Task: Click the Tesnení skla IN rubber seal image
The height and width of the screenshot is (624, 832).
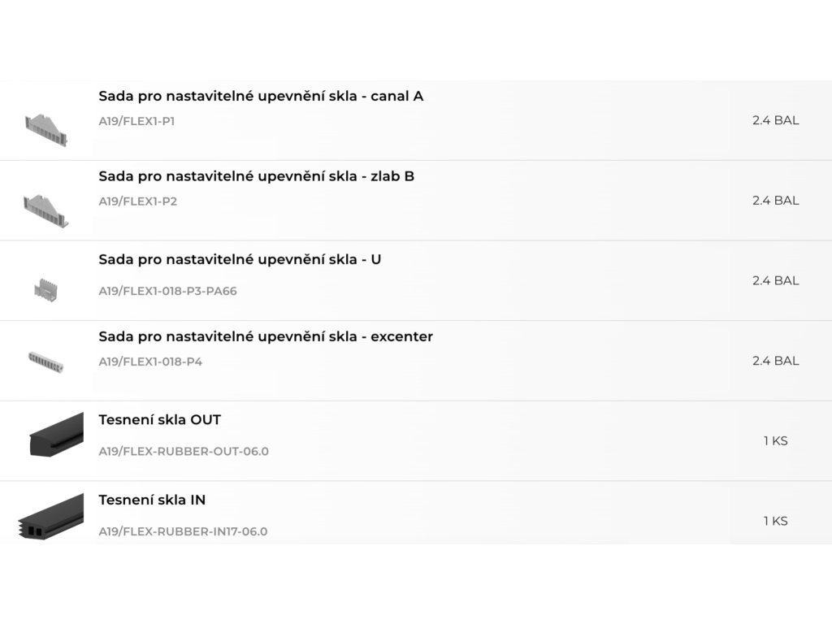Action: [51, 517]
